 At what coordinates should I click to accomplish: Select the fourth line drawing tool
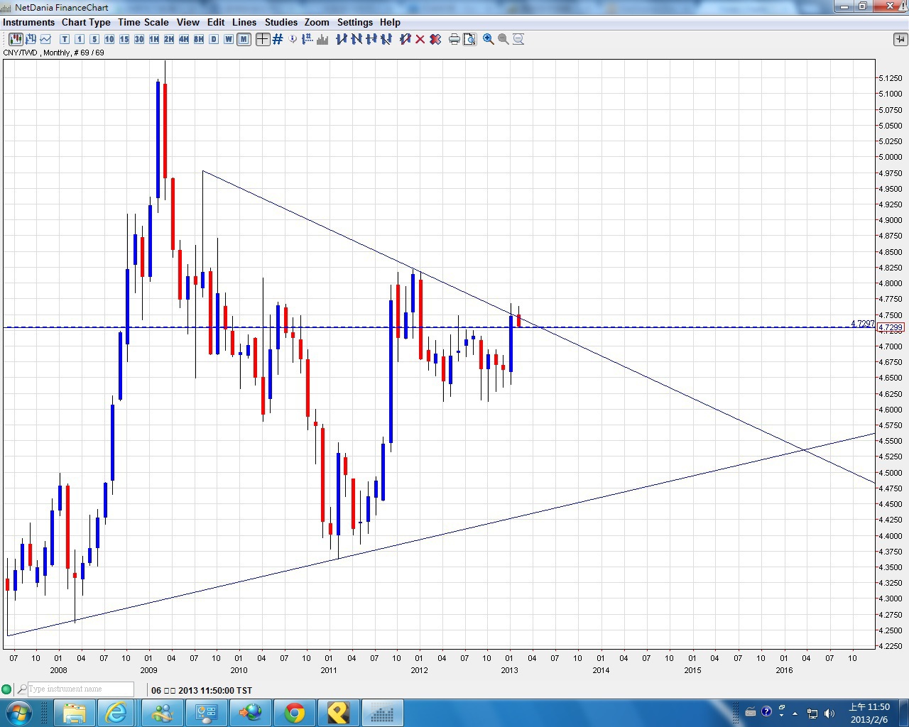[x=386, y=39]
